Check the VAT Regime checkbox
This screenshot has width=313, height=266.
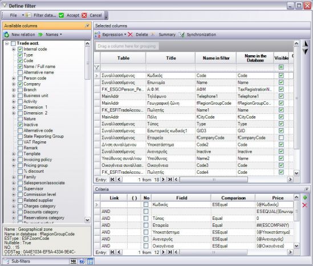point(20,142)
